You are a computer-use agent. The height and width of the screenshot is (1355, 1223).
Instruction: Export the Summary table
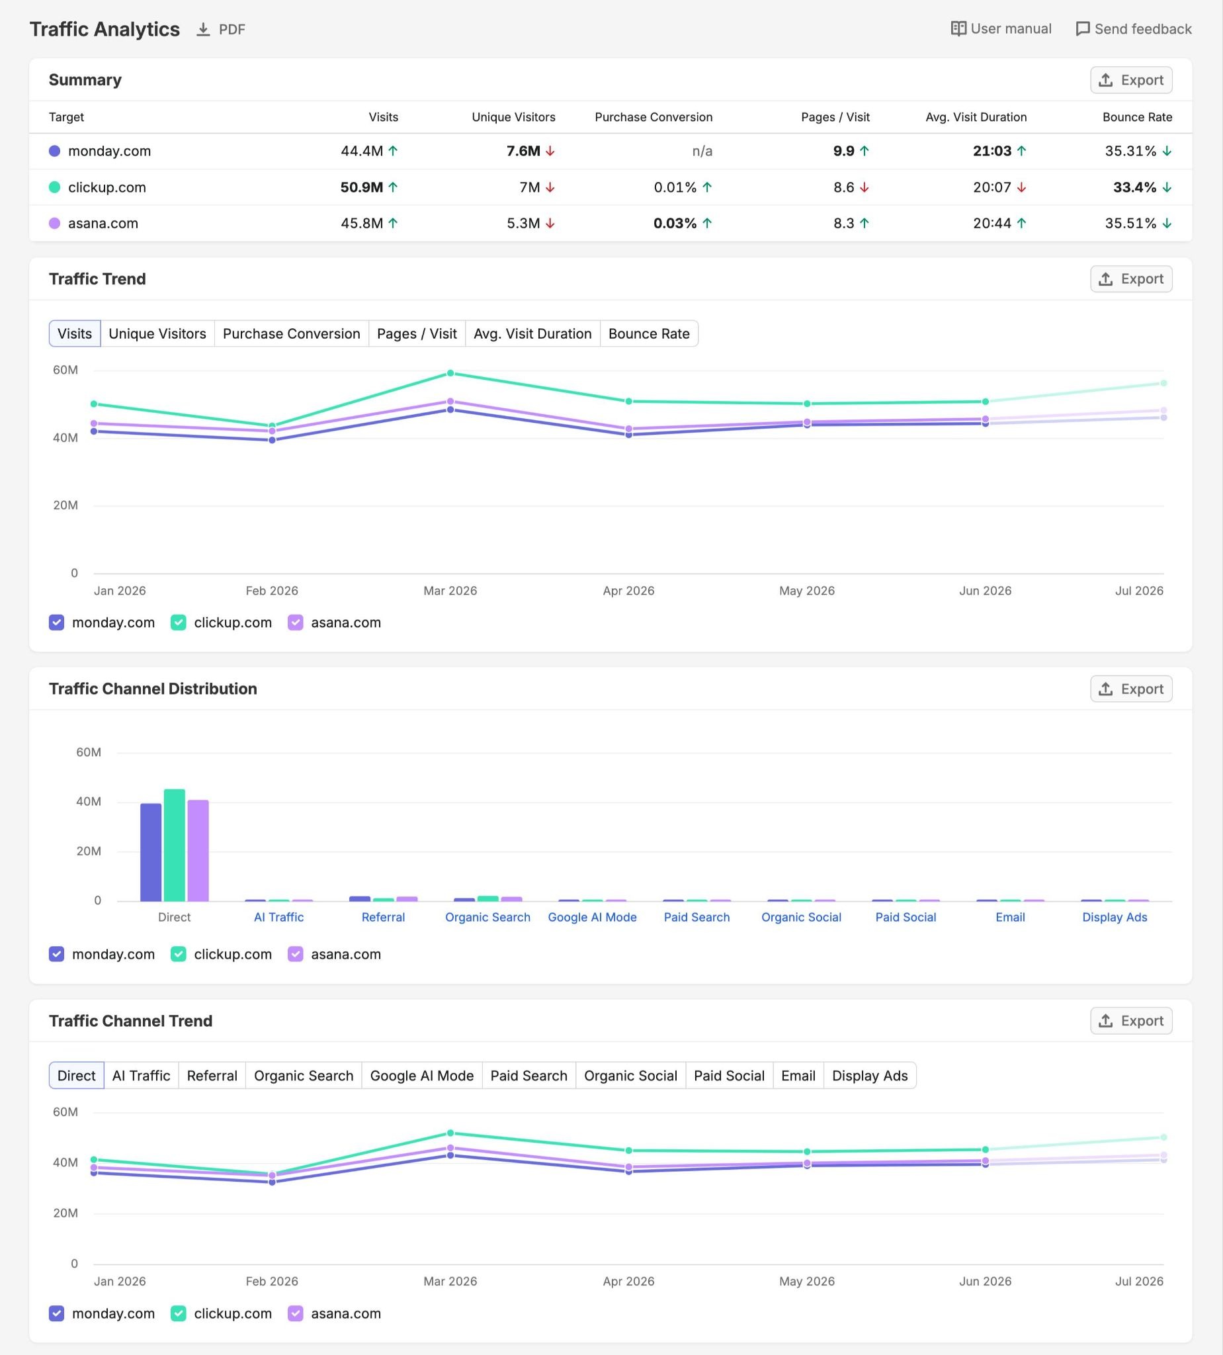point(1131,80)
